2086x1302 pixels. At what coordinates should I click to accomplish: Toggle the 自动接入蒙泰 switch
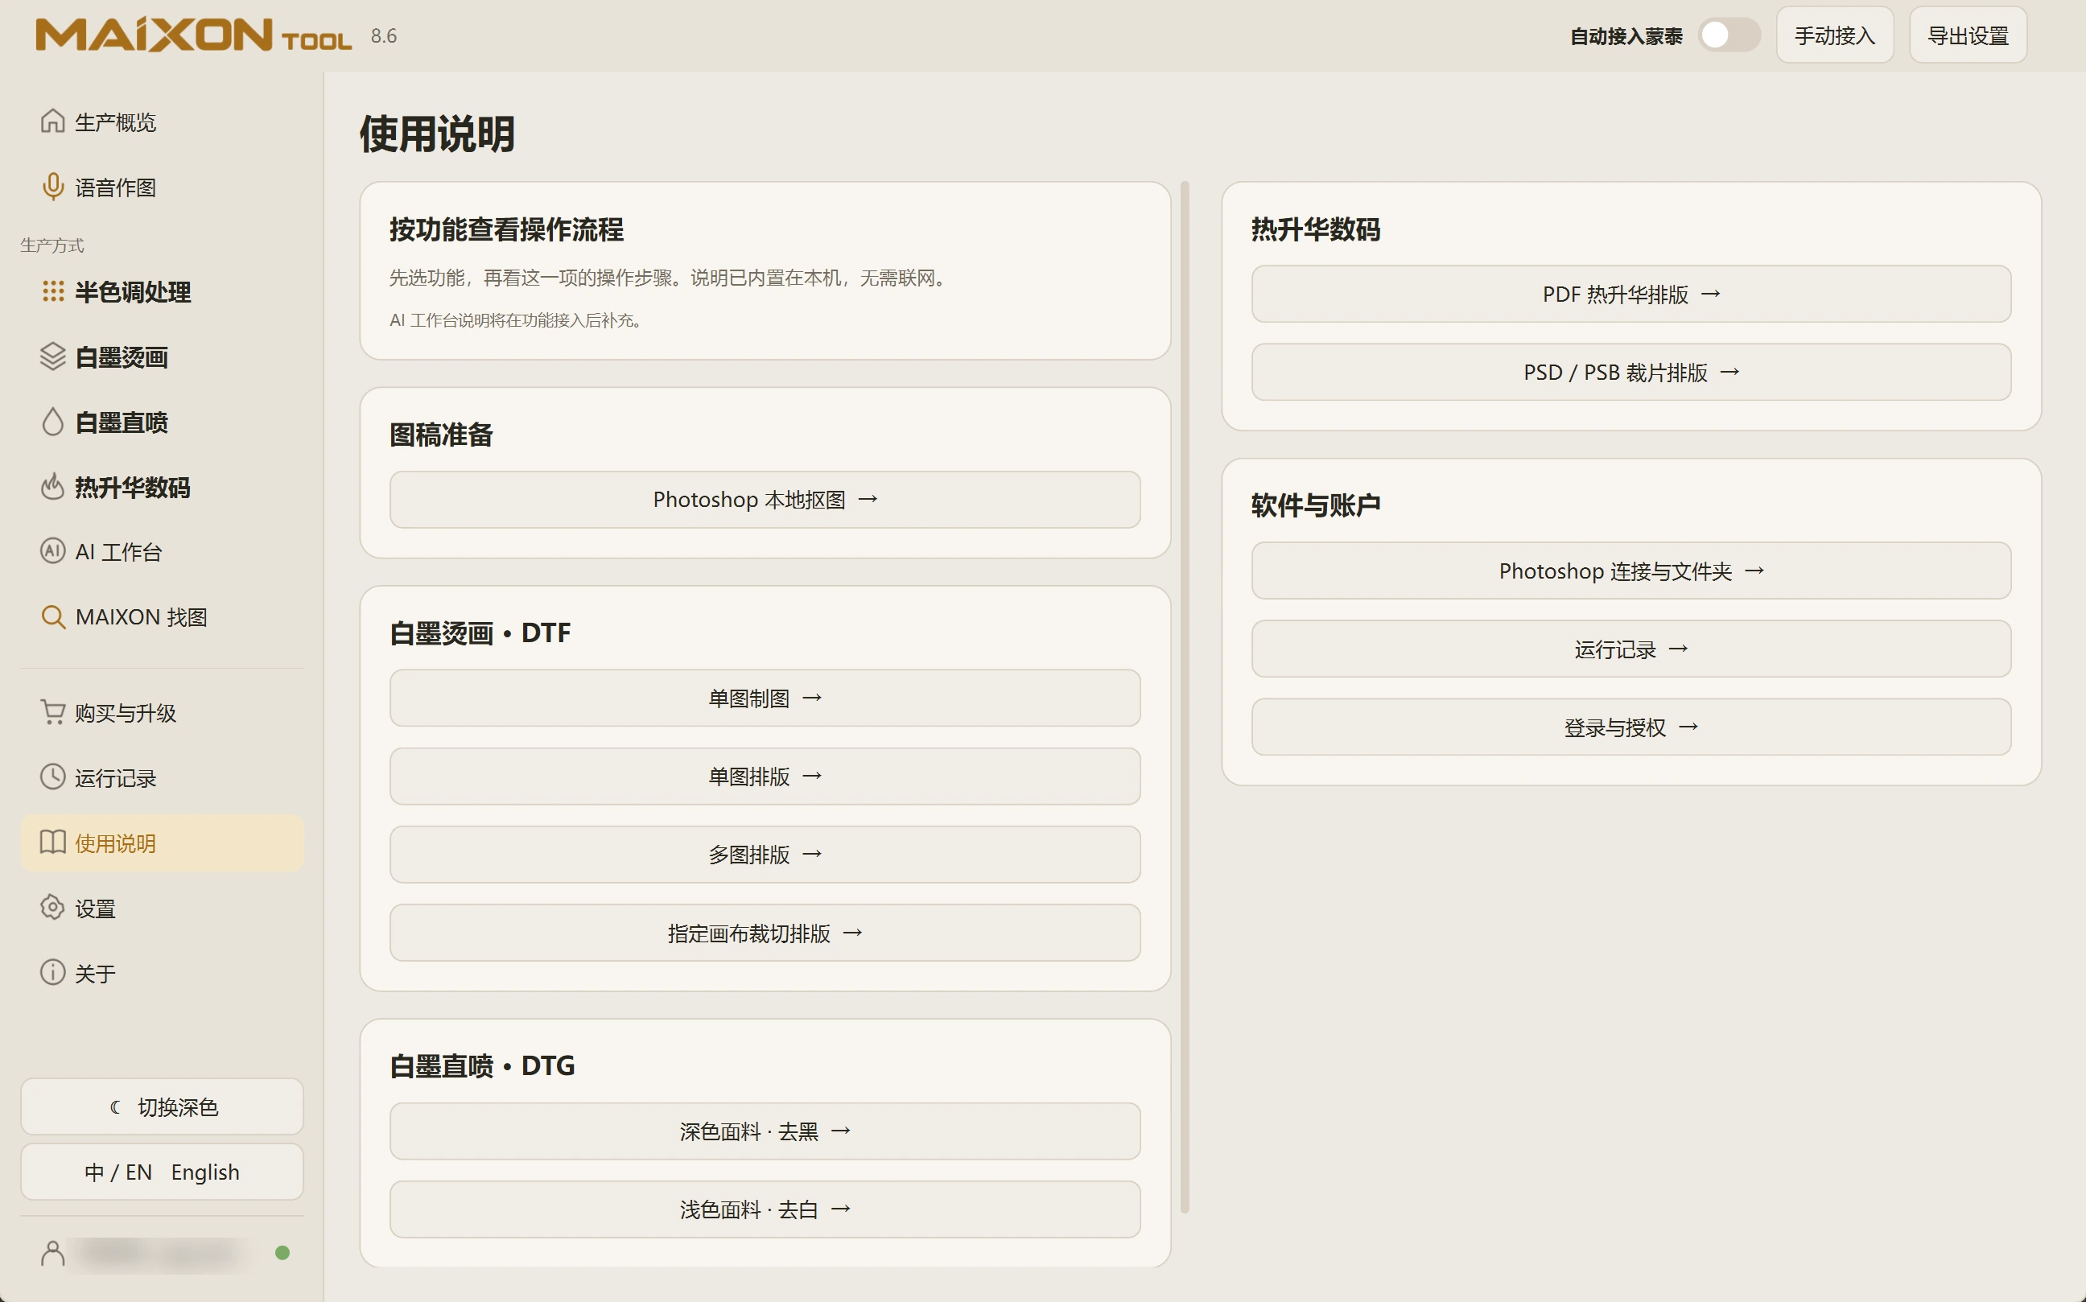(1729, 35)
